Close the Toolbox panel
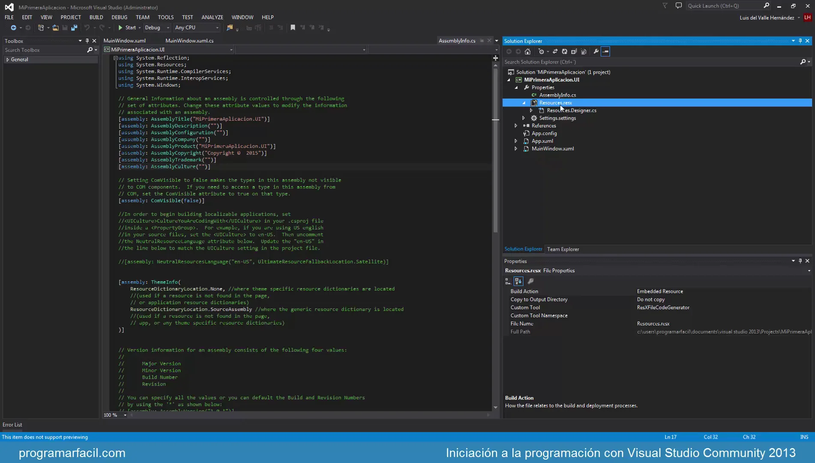 (94, 41)
